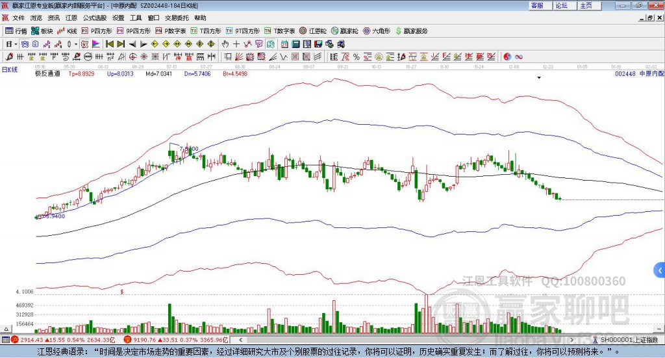Select the hand pan tool
The height and width of the screenshot is (358, 665).
pos(225,44)
